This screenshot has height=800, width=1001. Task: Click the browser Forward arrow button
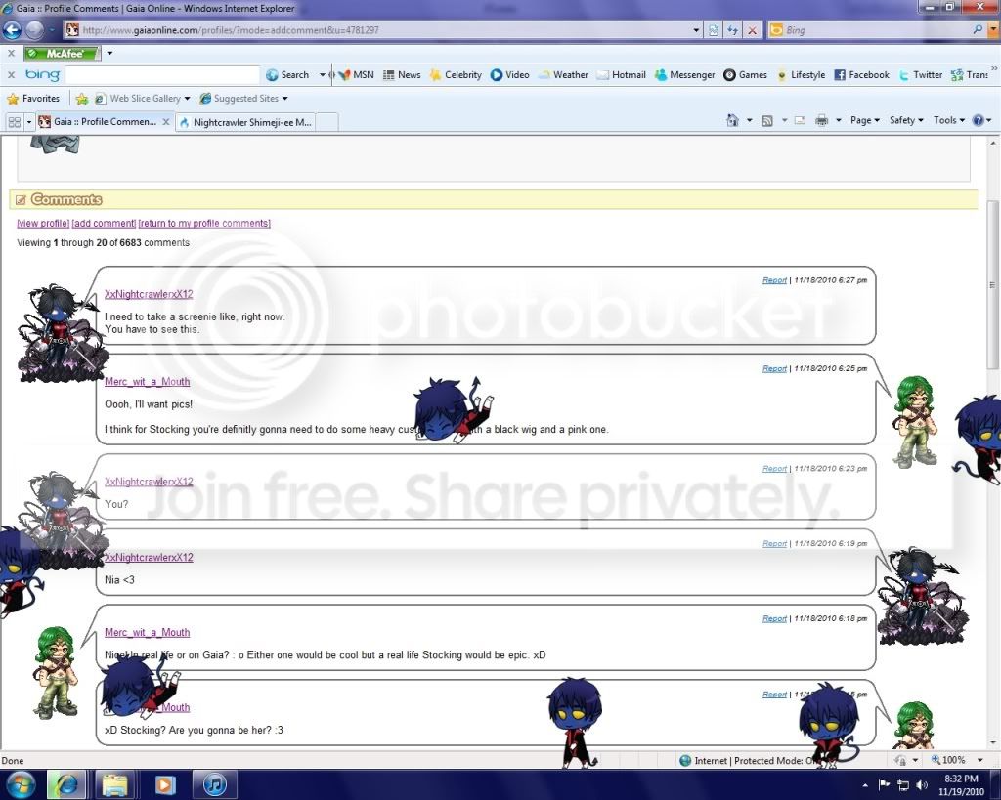[x=35, y=30]
